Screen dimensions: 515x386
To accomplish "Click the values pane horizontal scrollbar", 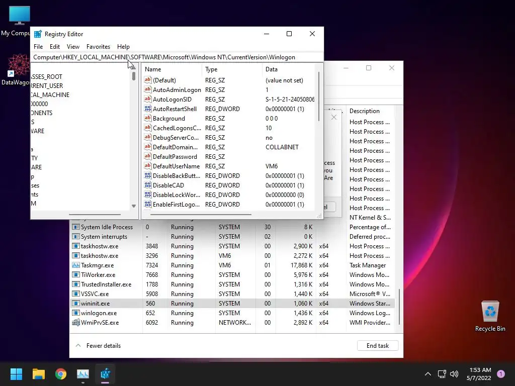I will [201, 215].
